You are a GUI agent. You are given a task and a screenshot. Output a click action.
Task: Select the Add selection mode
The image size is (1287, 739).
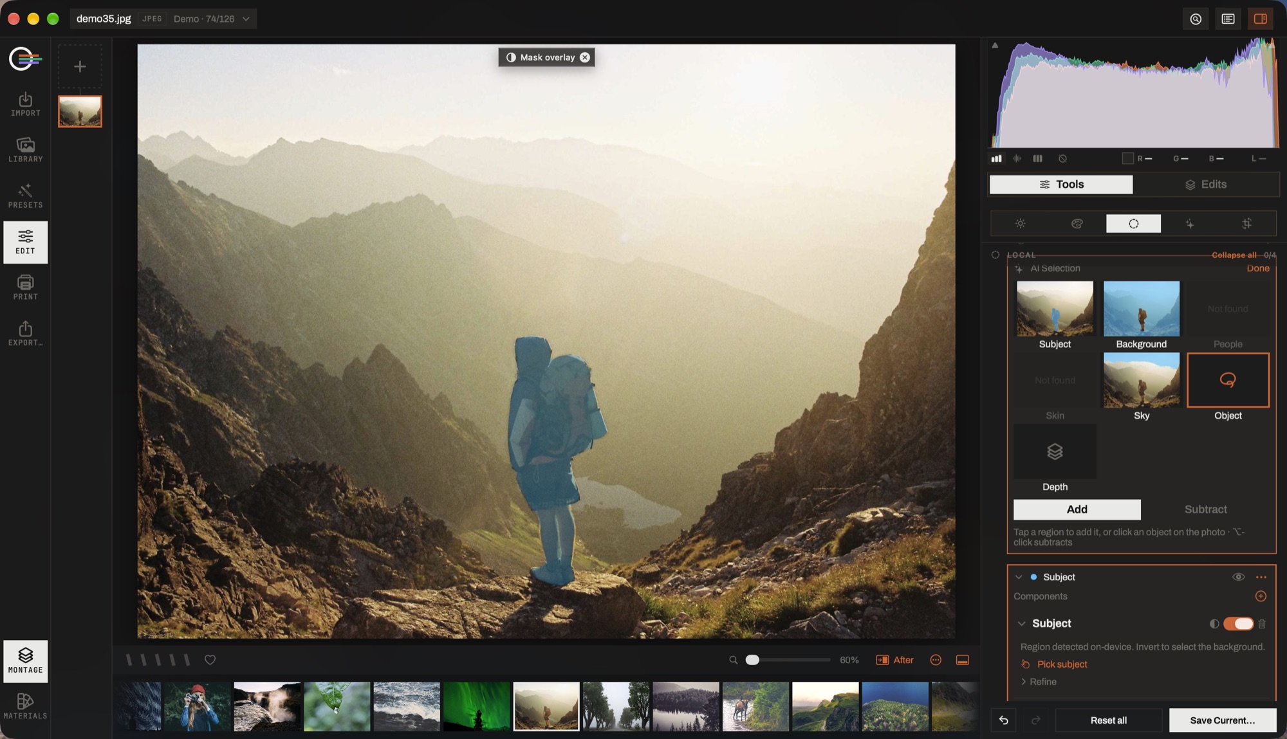click(1077, 509)
